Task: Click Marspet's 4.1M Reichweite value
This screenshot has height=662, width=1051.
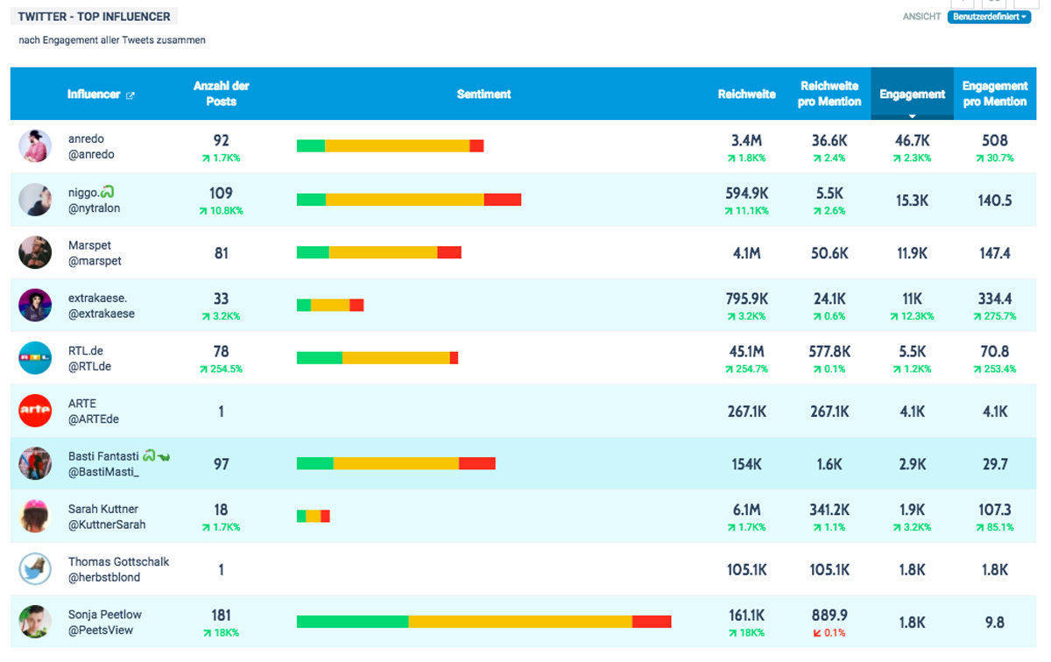Action: click(746, 253)
